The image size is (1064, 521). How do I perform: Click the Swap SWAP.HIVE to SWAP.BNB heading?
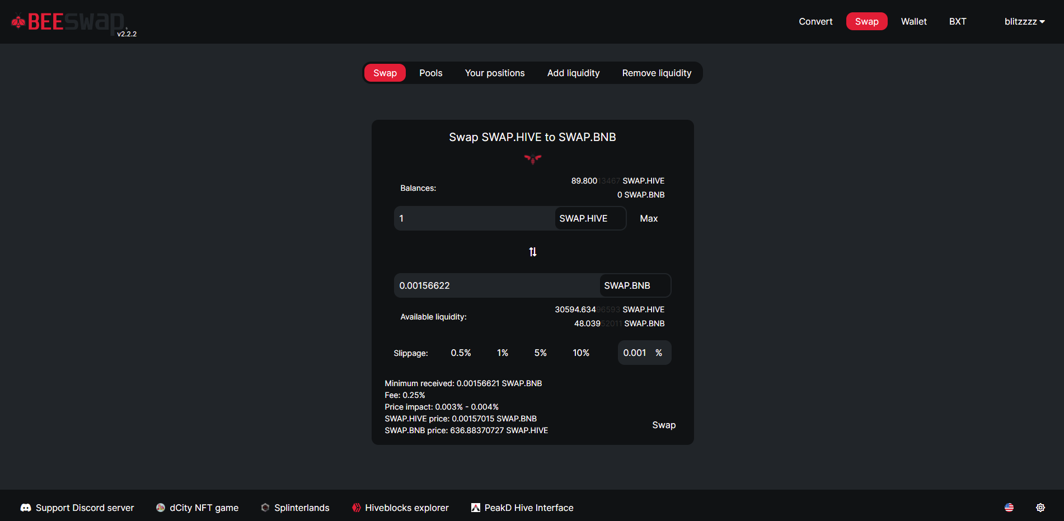(532, 137)
